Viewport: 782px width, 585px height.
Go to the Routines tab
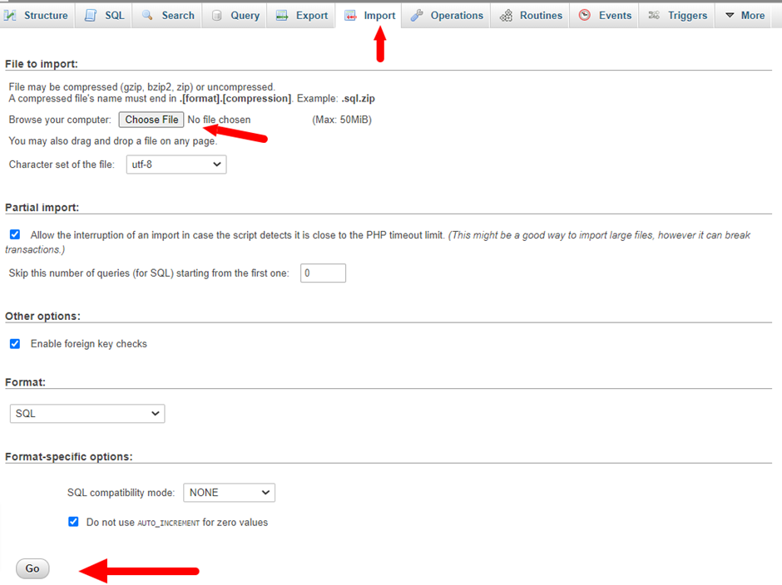click(530, 16)
